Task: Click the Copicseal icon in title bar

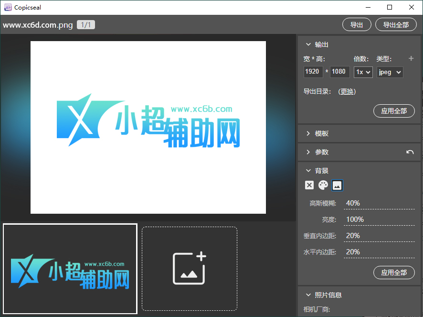Action: 7,7
